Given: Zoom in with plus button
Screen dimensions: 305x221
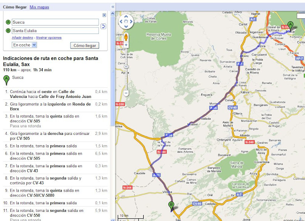Looking at the screenshot, I should tap(126, 45).
